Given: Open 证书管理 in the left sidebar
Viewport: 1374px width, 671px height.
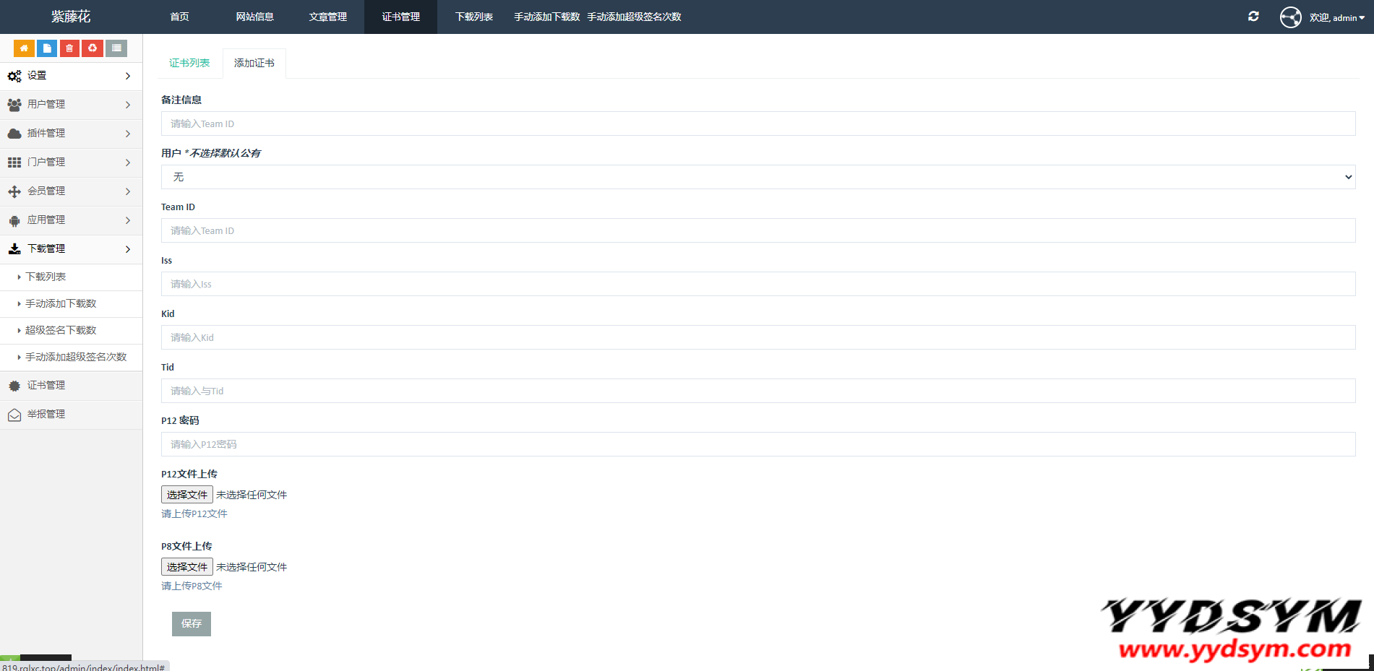Looking at the screenshot, I should point(46,386).
